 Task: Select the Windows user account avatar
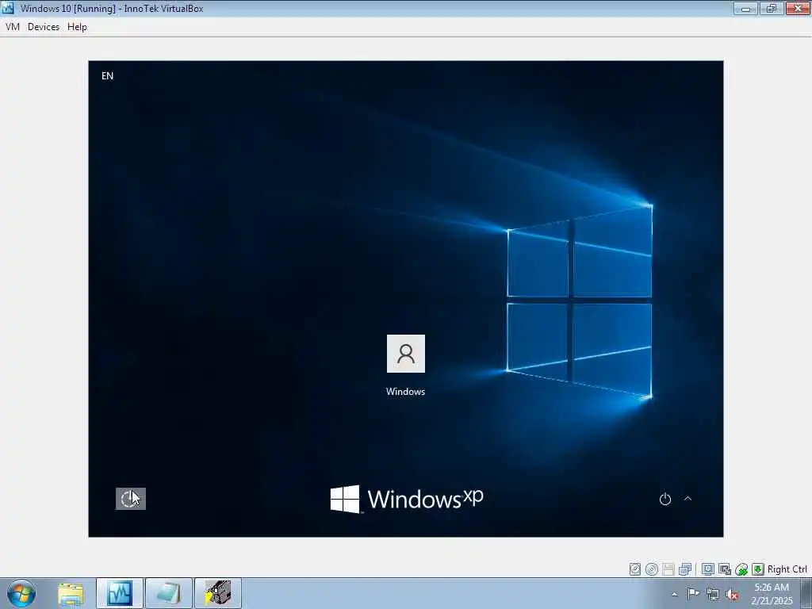tap(406, 354)
